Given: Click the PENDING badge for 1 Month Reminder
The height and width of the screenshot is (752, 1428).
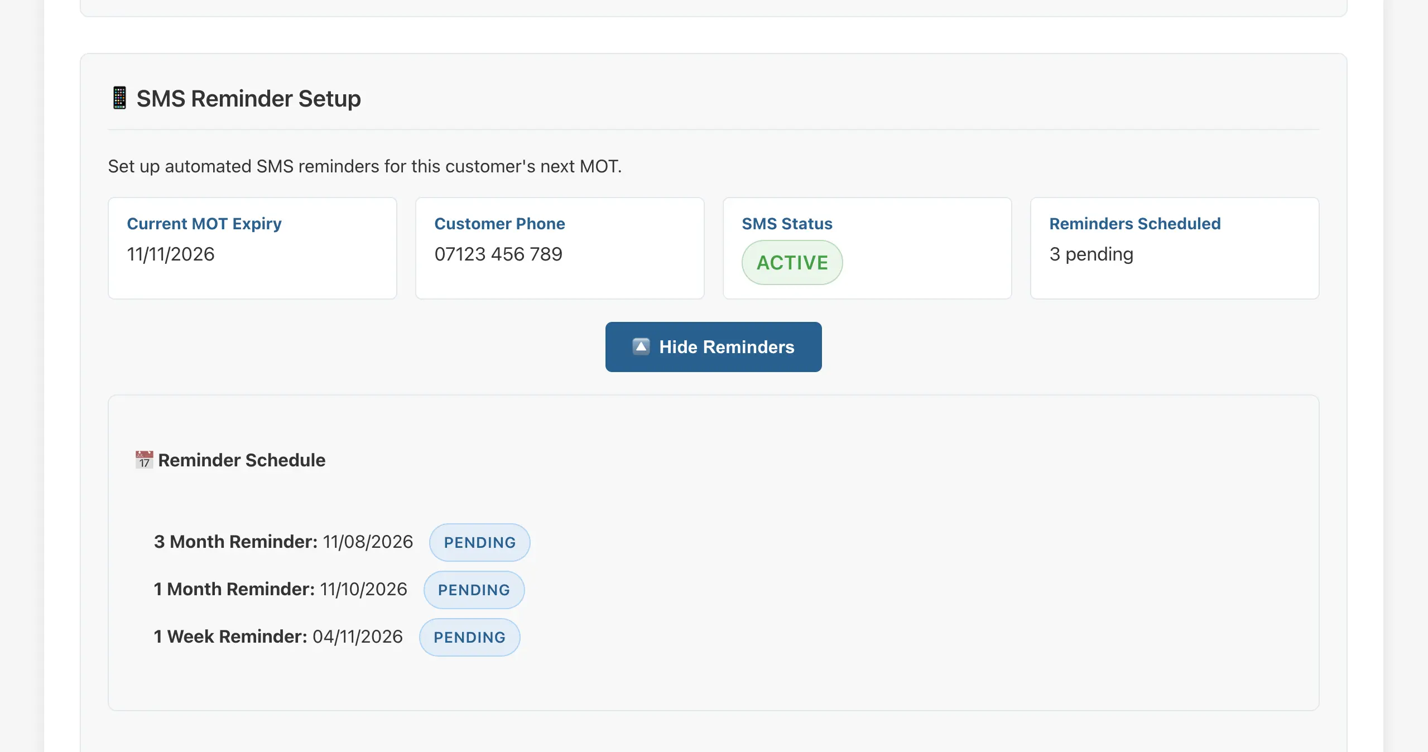Looking at the screenshot, I should tap(474, 590).
